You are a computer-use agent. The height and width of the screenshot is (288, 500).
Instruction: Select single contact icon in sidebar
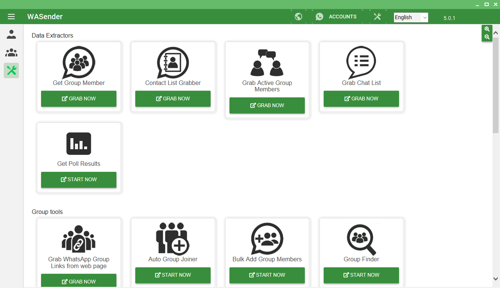11,35
